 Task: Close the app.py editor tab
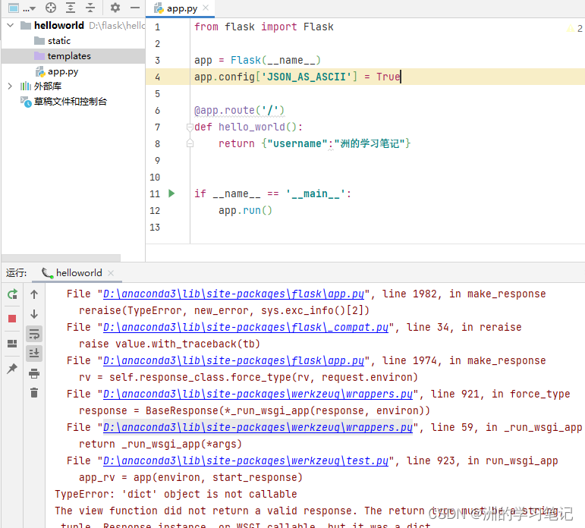click(x=206, y=8)
